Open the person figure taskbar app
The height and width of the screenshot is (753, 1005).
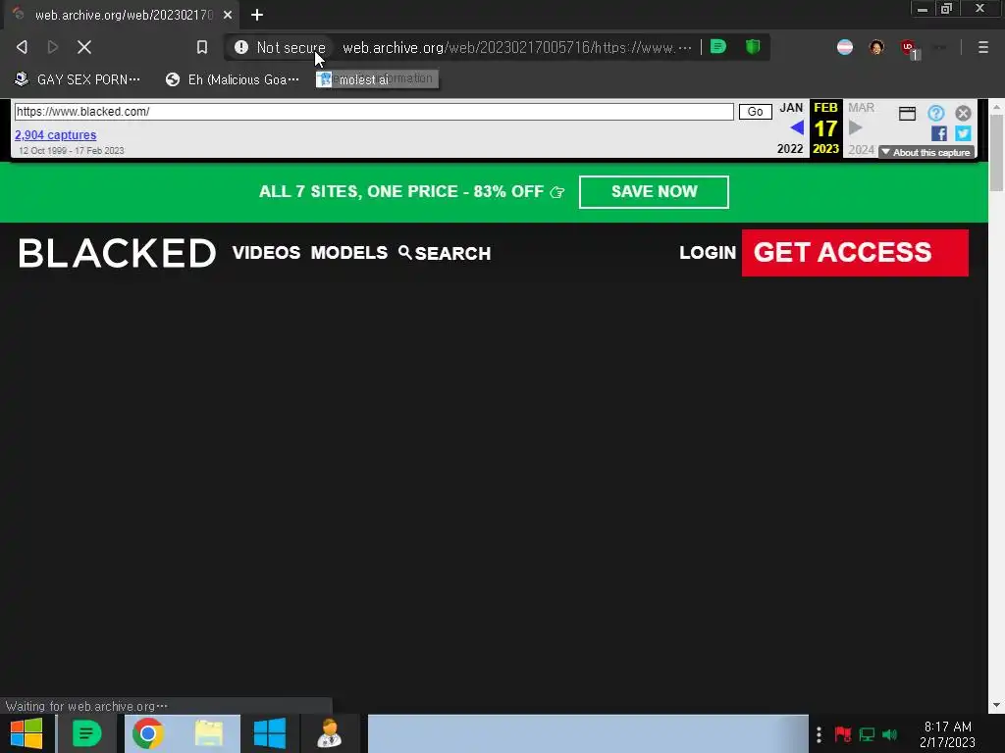click(330, 733)
